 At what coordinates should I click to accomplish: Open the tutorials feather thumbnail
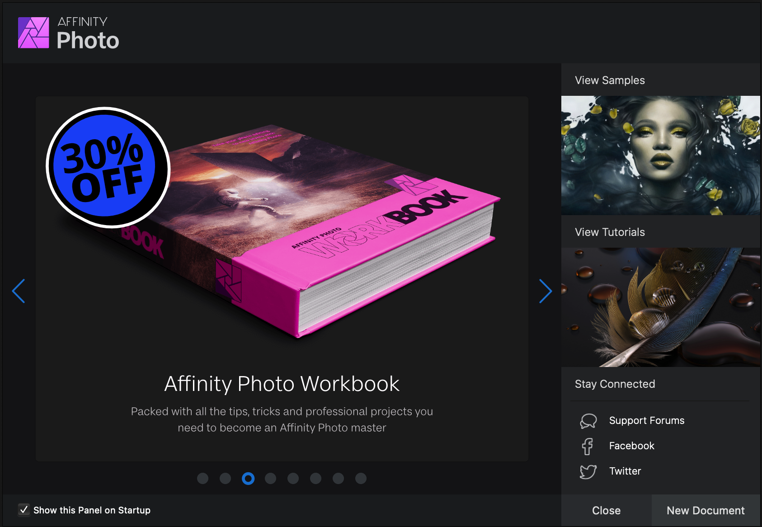click(x=661, y=307)
